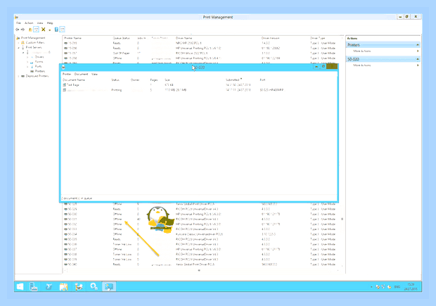Expand the Forms node arrow
The image size is (436, 306).
27,62
